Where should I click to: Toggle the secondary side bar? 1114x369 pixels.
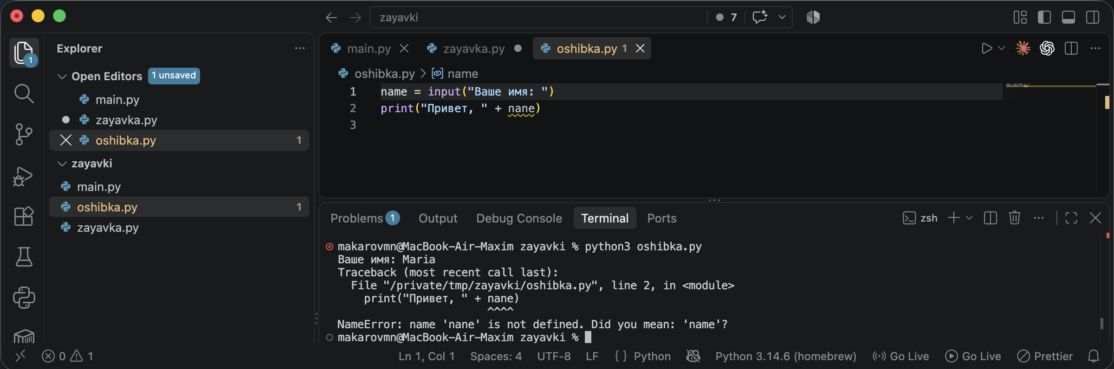tap(1093, 17)
